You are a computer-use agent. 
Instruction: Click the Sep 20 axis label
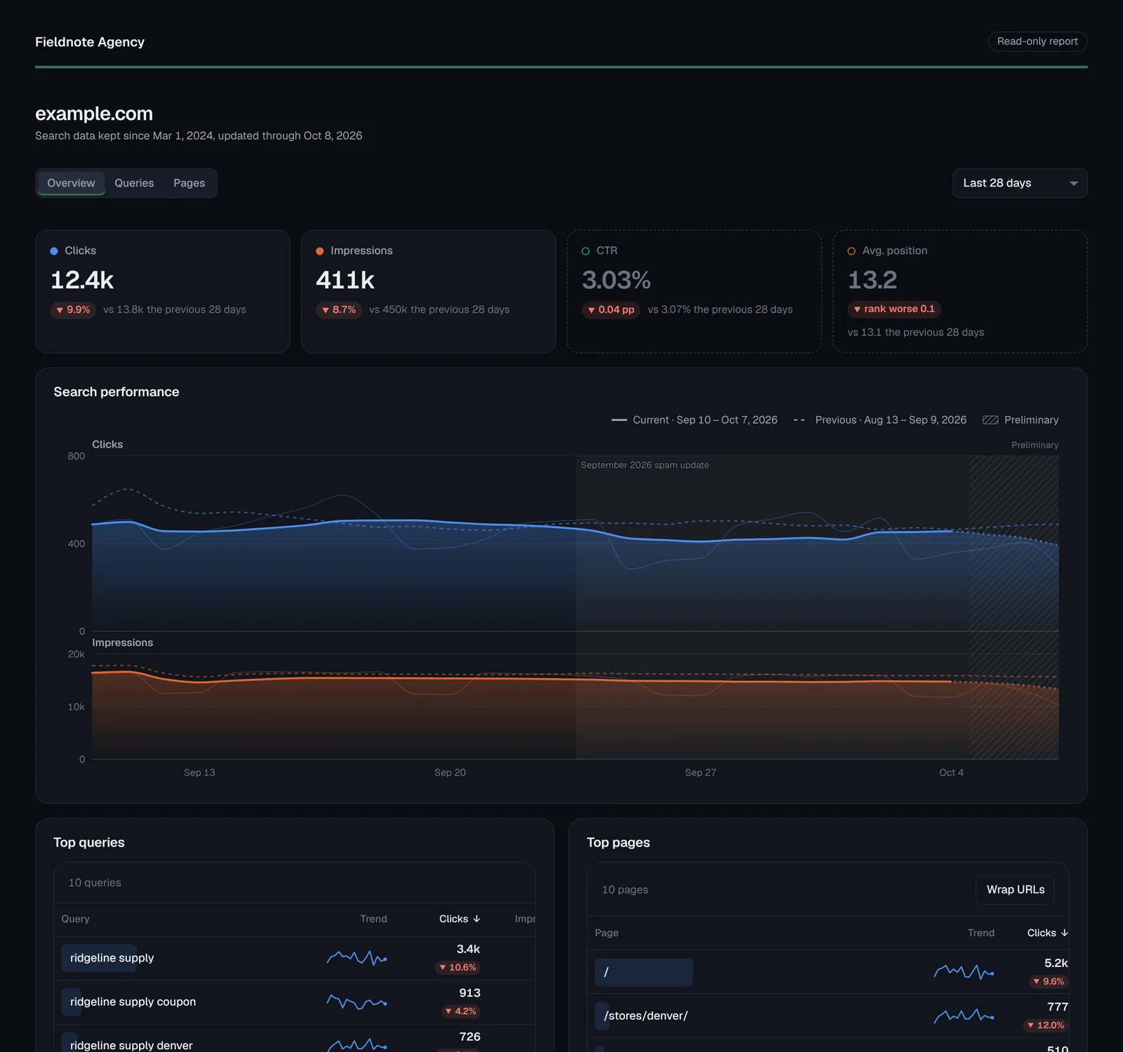(x=450, y=772)
